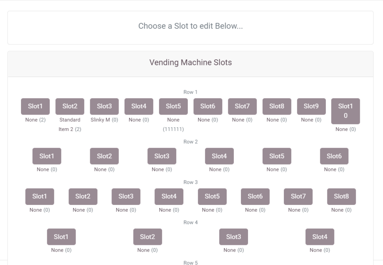The height and width of the screenshot is (265, 383).
Task: Edit Slot5 in Row 3
Action: [x=212, y=196]
